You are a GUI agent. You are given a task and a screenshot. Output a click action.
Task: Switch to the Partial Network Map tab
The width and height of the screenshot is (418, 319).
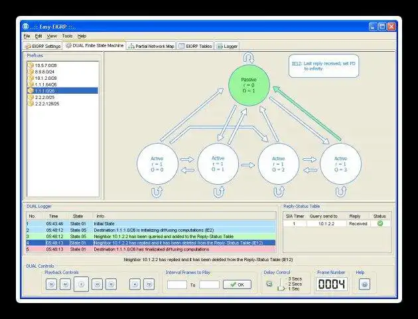(x=151, y=46)
